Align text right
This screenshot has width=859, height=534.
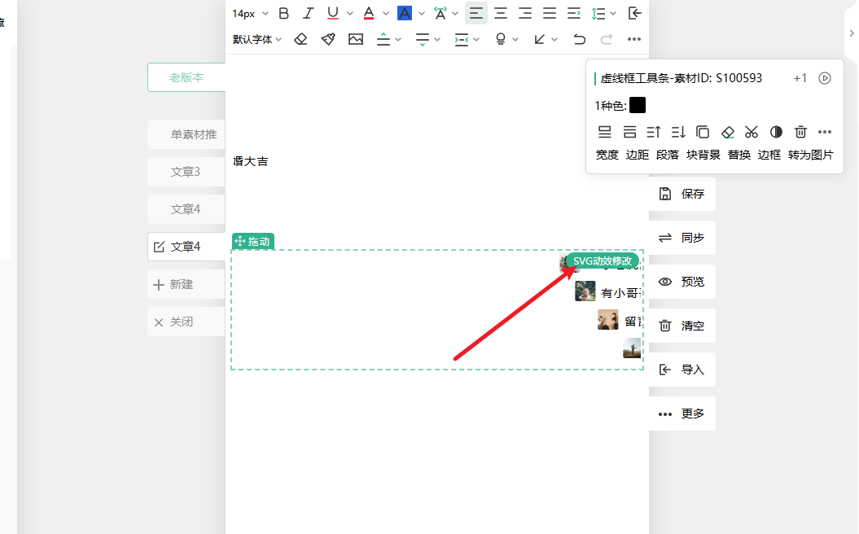[525, 13]
